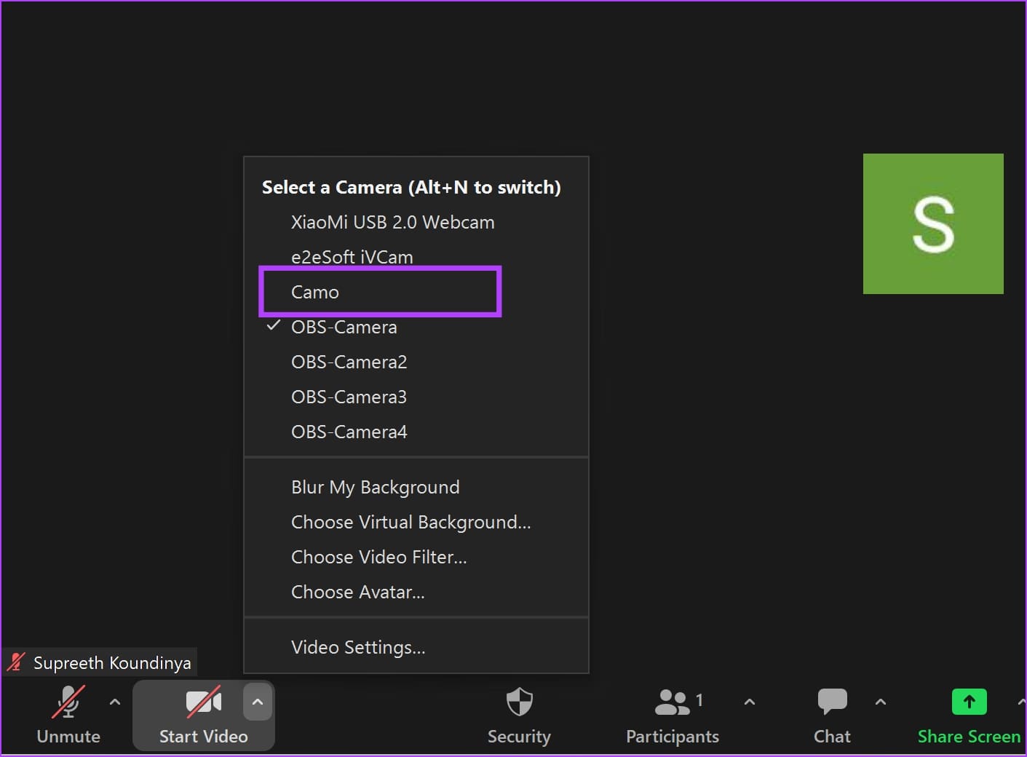
Task: Click the Participants label
Action: pyautogui.click(x=673, y=737)
